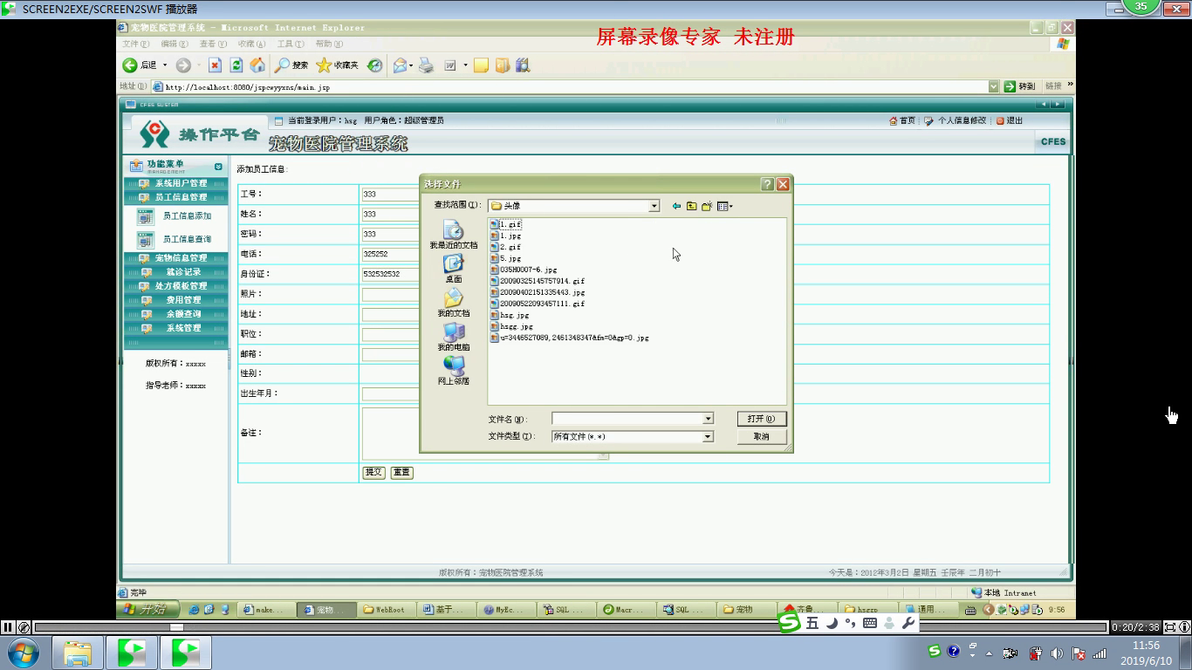
Task: Go to 我最近的文档 in dialog sidebar
Action: pos(454,236)
